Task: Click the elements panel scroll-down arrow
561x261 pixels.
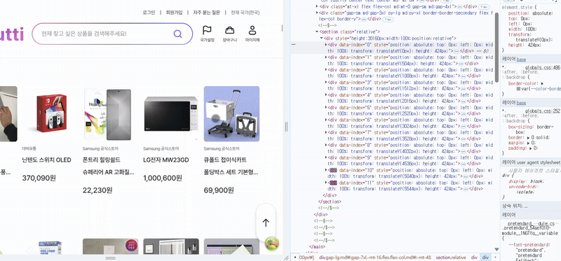Action: point(496,249)
